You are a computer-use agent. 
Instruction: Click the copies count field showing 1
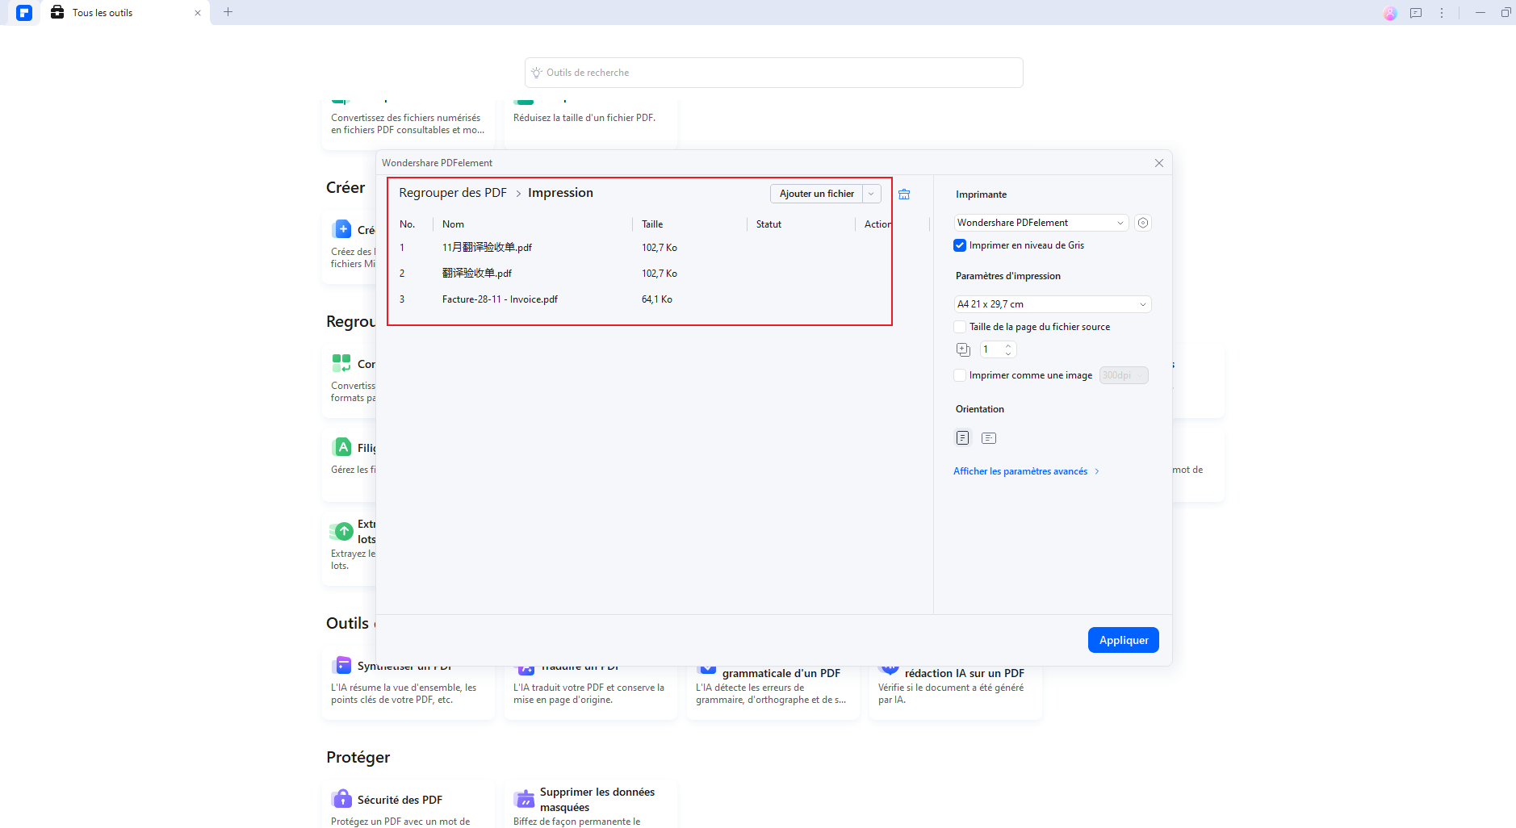[x=990, y=349]
